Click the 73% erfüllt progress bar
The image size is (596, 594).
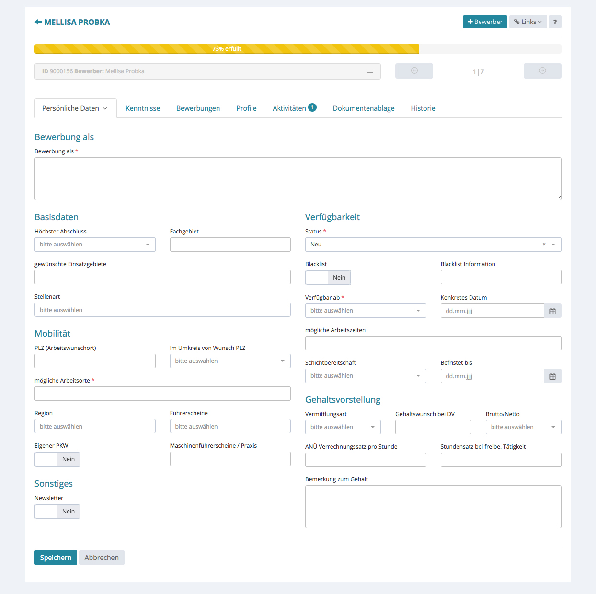(227, 49)
